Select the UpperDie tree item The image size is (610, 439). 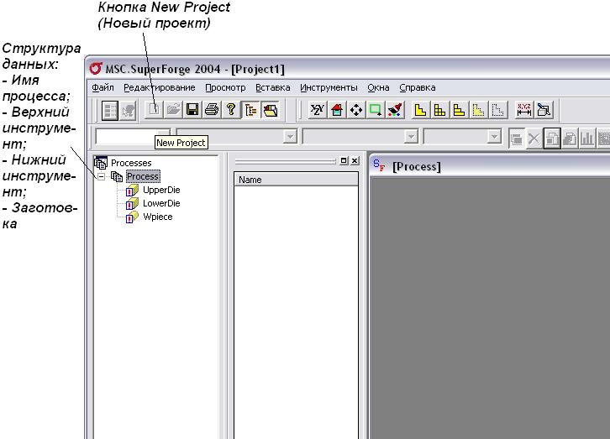tap(161, 190)
